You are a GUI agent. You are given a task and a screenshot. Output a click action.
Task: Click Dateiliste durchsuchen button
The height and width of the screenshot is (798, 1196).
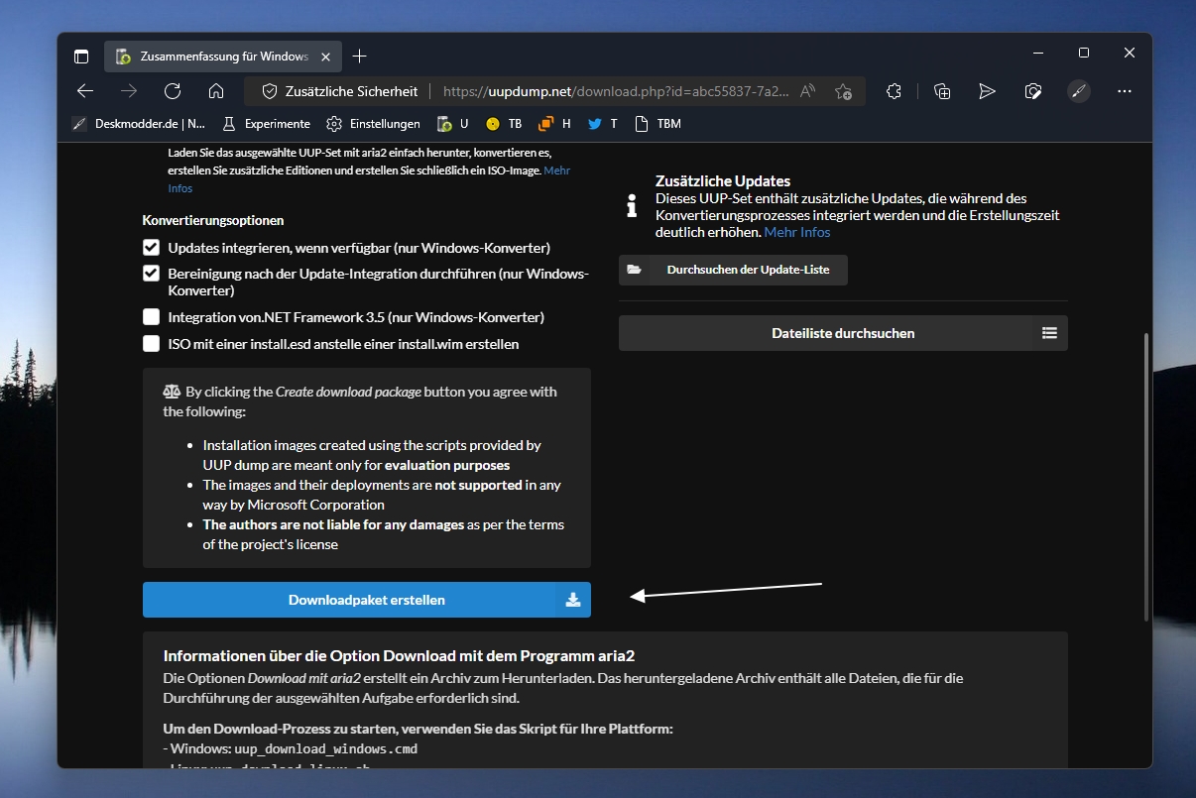843,333
